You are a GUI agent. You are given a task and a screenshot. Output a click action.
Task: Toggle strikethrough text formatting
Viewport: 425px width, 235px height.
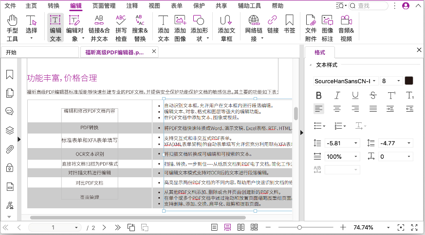(x=373, y=95)
